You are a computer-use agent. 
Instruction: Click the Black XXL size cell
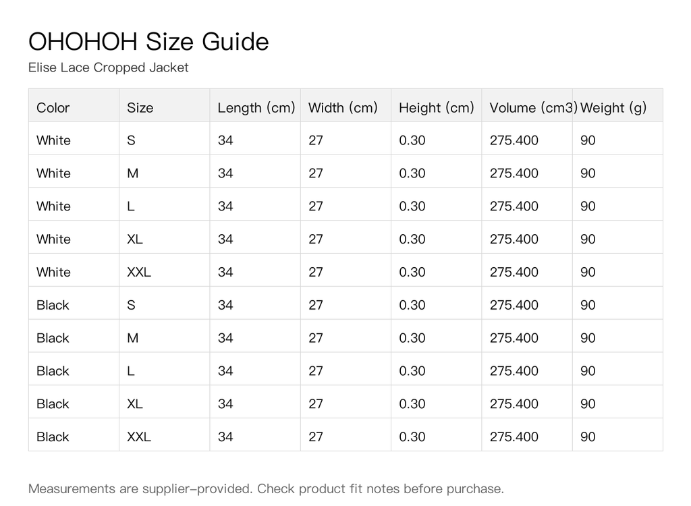(165, 434)
